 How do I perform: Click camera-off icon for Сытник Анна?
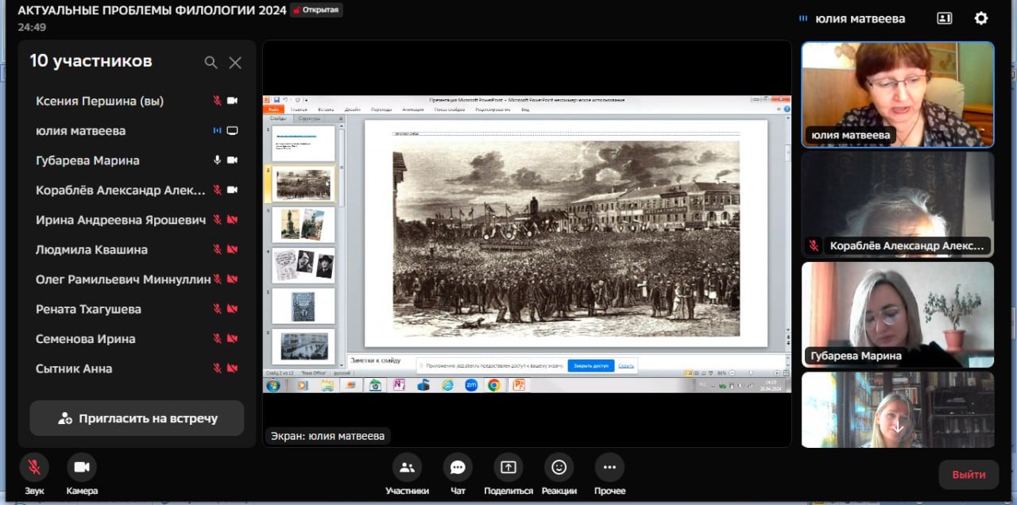232,368
